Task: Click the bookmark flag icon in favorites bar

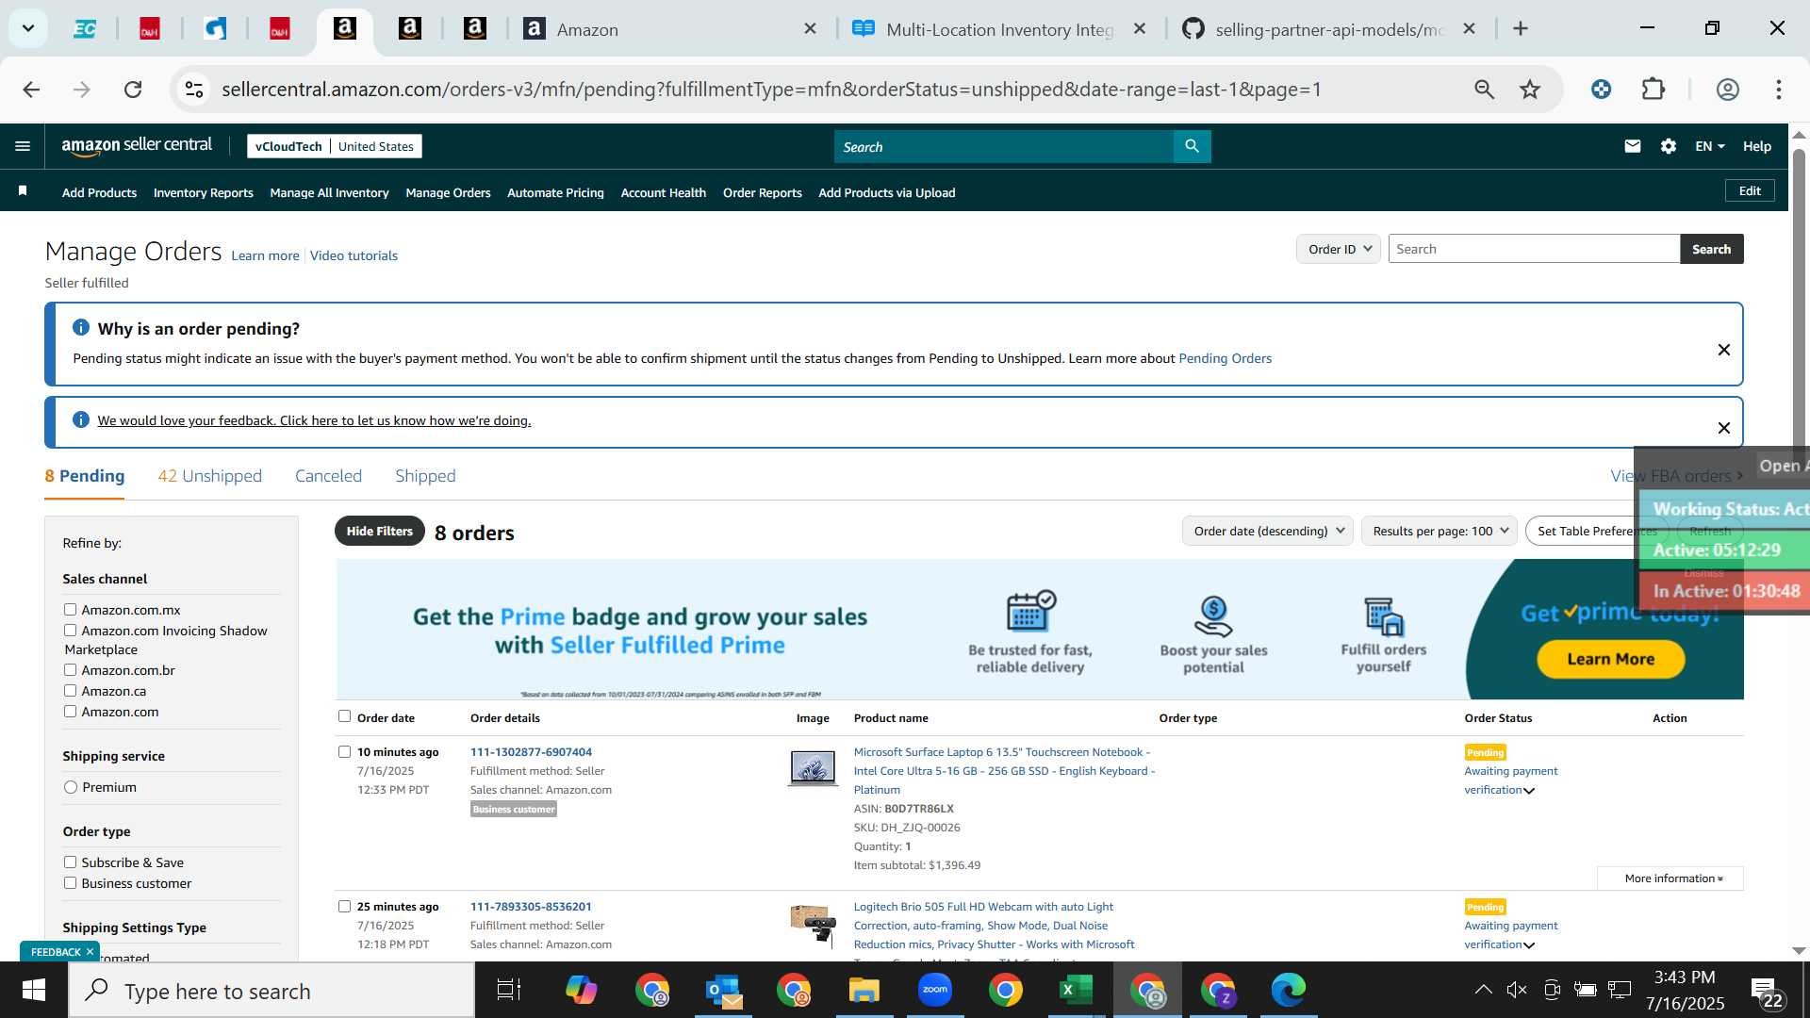Action: click(23, 191)
